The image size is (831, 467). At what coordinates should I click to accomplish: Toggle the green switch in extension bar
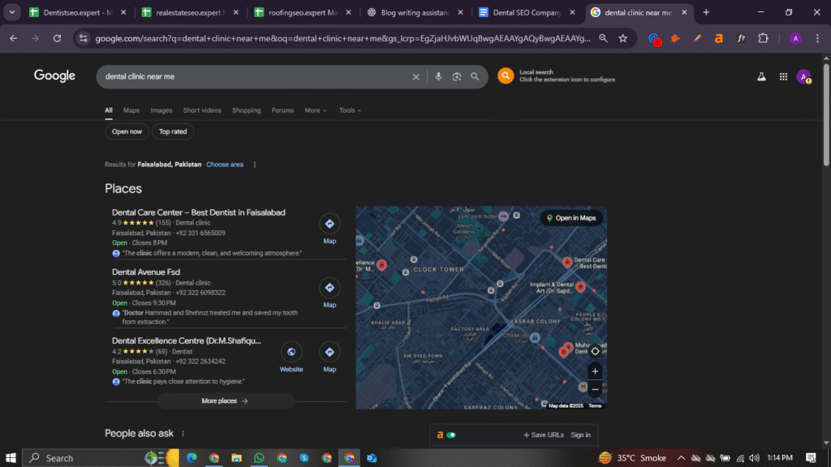[451, 435]
